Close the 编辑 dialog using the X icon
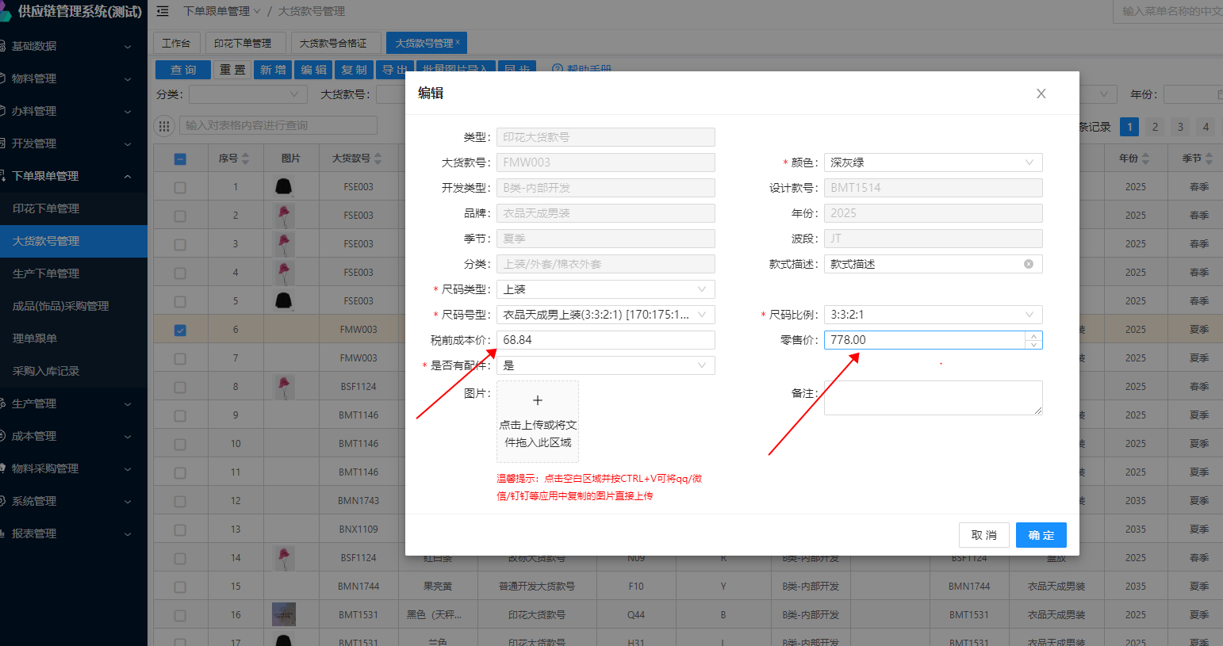Image resolution: width=1223 pixels, height=646 pixels. coord(1041,94)
